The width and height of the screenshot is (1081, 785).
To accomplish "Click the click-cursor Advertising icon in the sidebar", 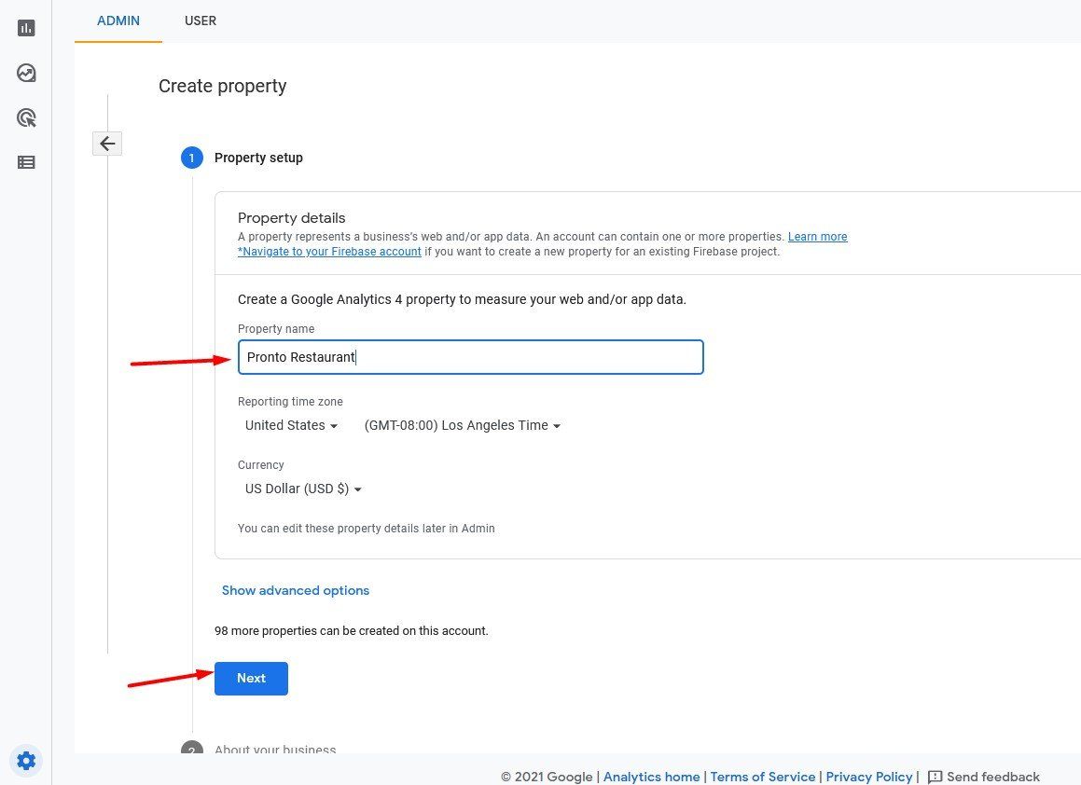I will click(26, 117).
